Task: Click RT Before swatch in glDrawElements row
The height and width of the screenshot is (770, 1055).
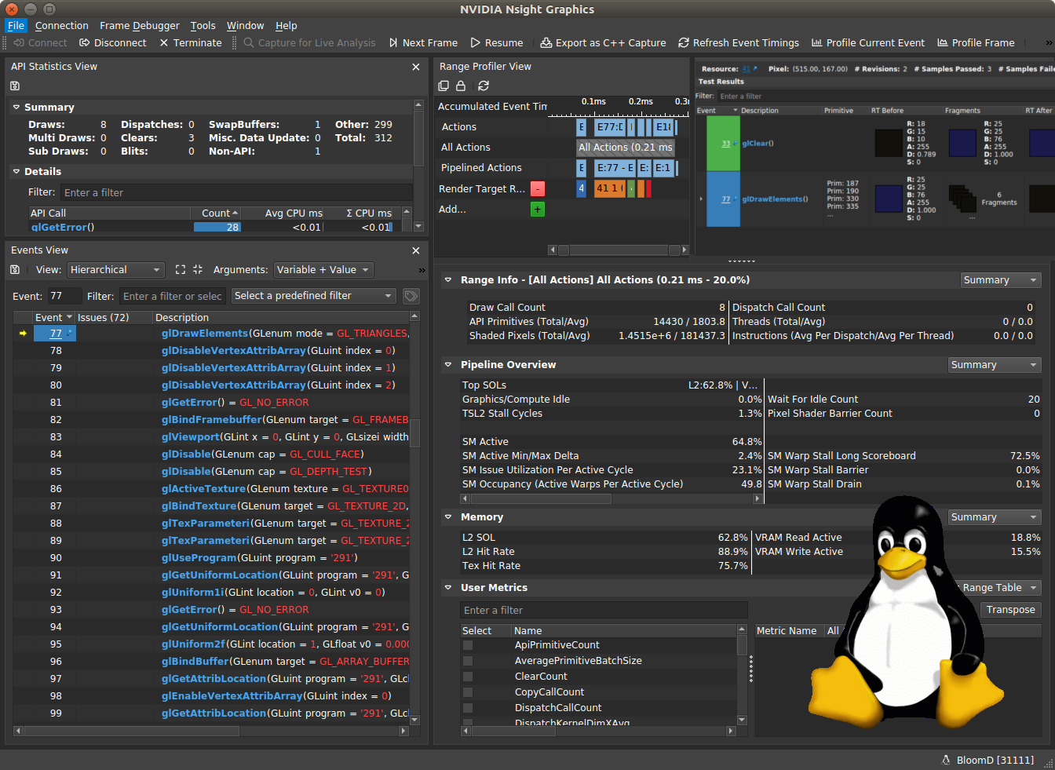Action: tap(889, 199)
